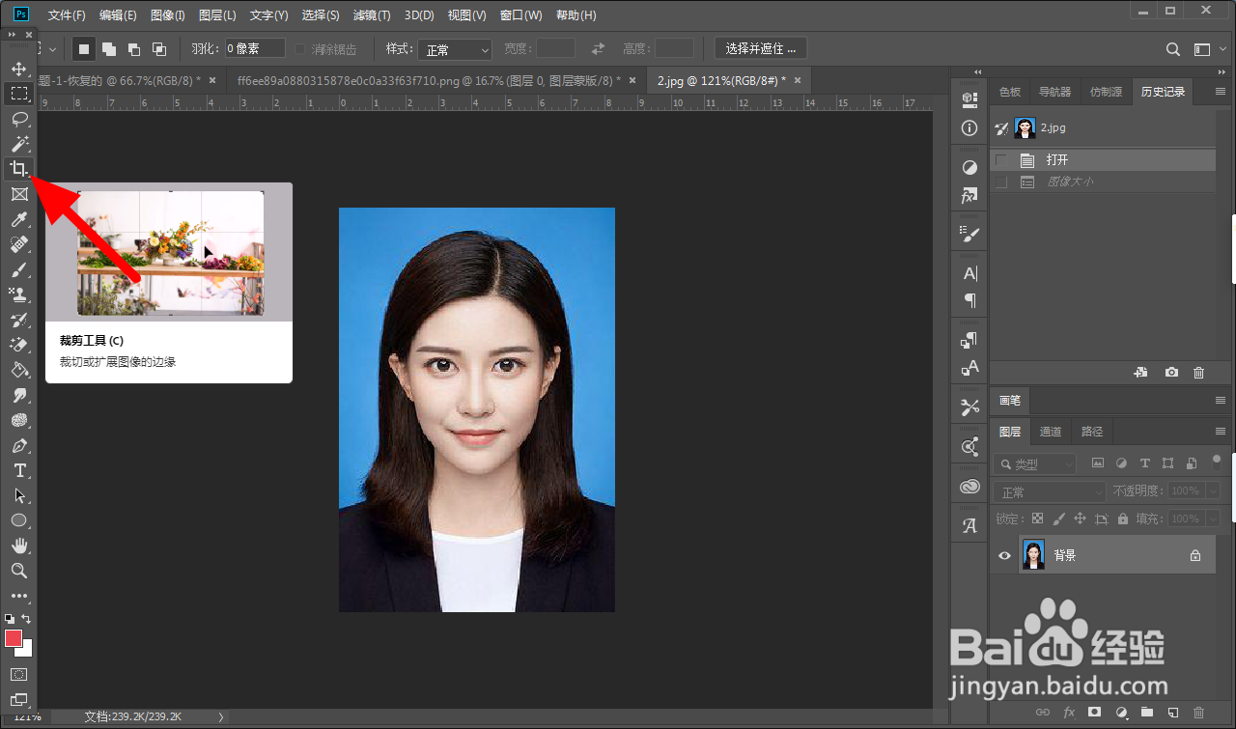Select the Hand tool
The width and height of the screenshot is (1236, 729).
[18, 546]
